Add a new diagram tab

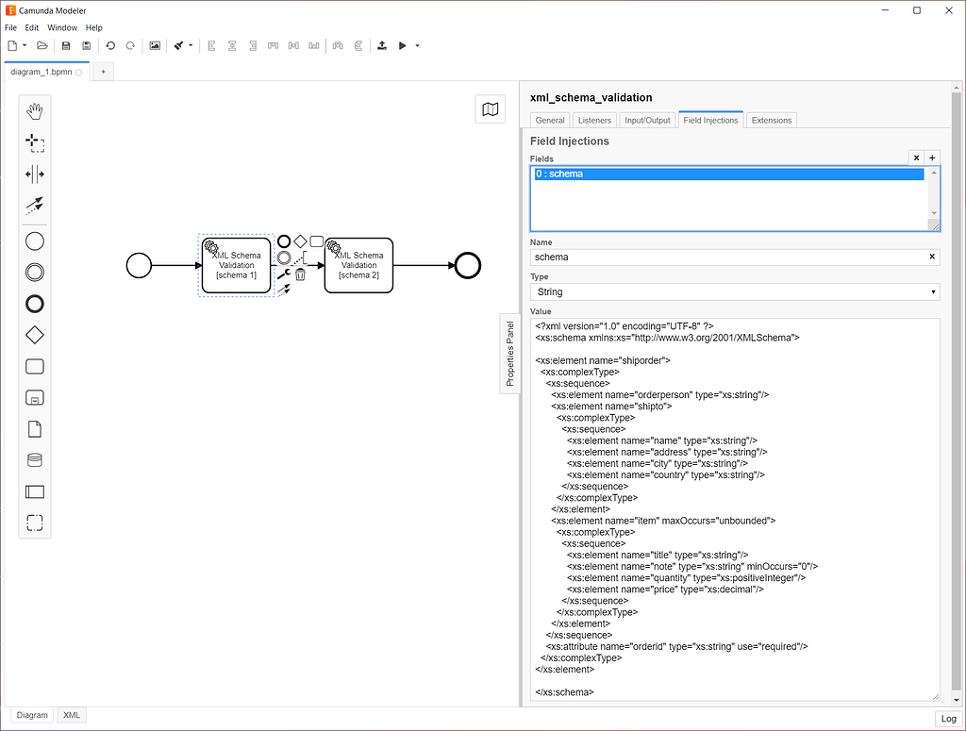click(x=104, y=72)
